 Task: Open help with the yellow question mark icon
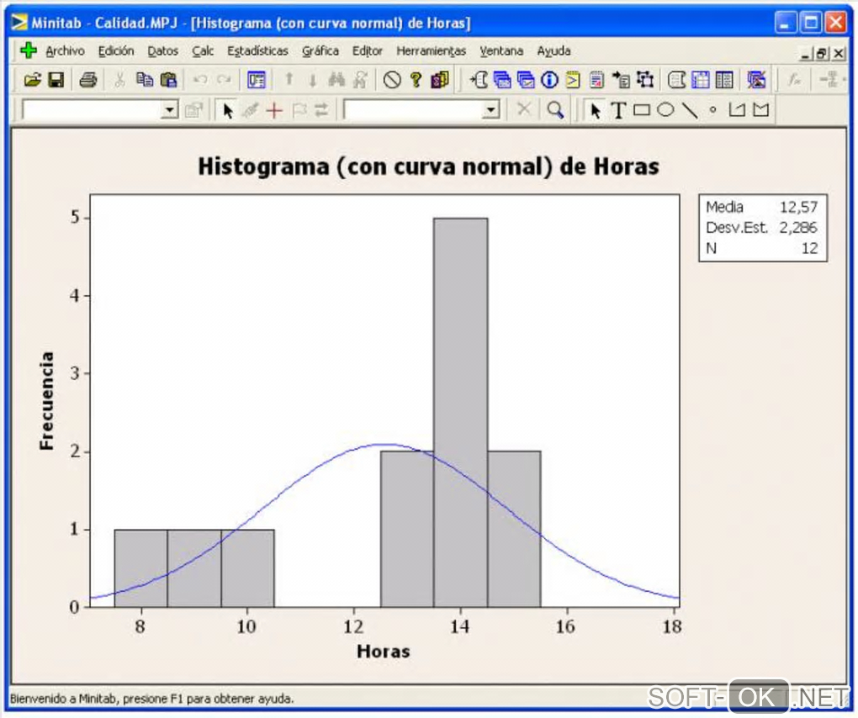tap(416, 80)
